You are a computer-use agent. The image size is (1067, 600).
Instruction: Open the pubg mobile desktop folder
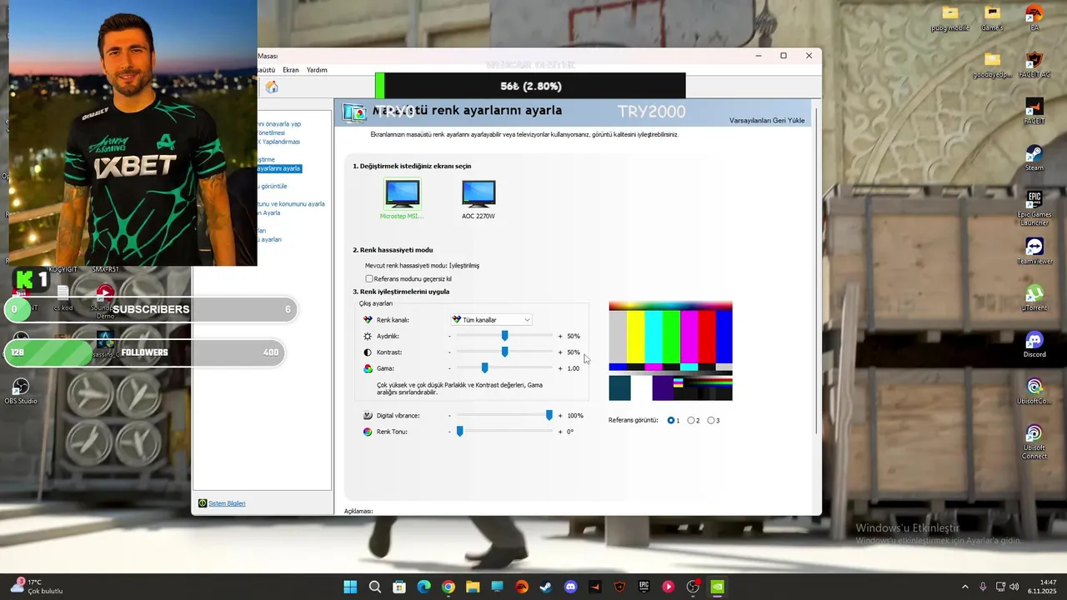pyautogui.click(x=950, y=18)
